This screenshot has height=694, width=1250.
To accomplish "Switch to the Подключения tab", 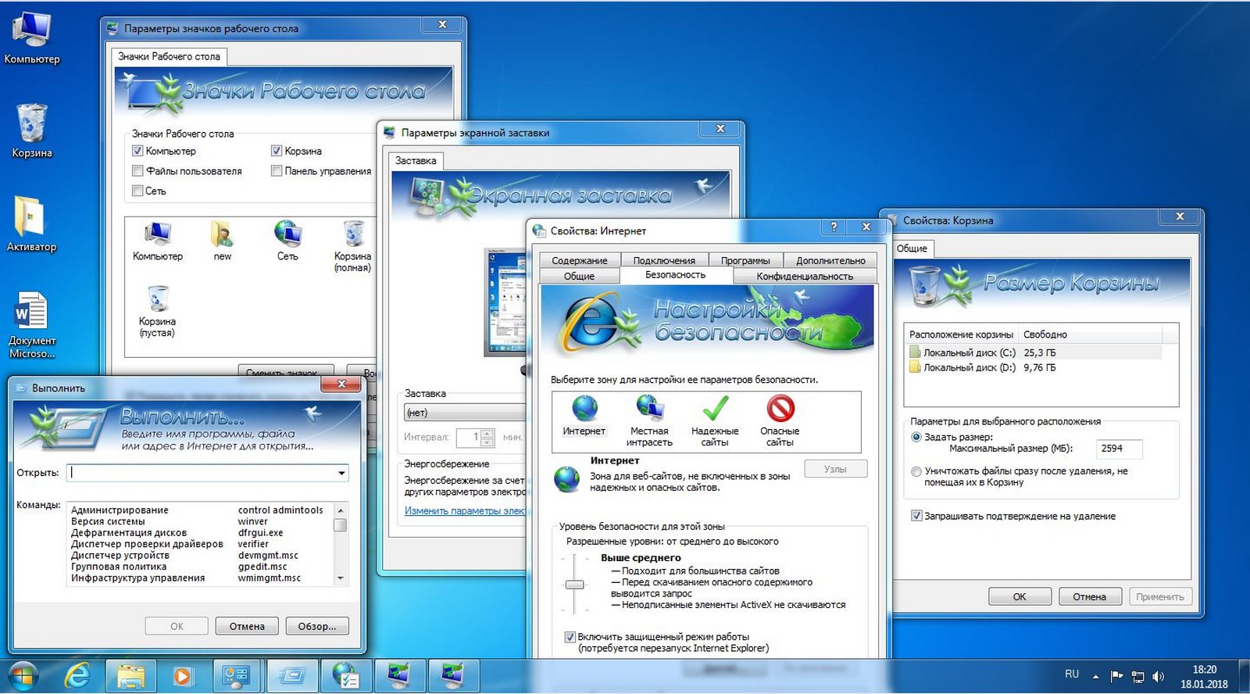I will [664, 260].
